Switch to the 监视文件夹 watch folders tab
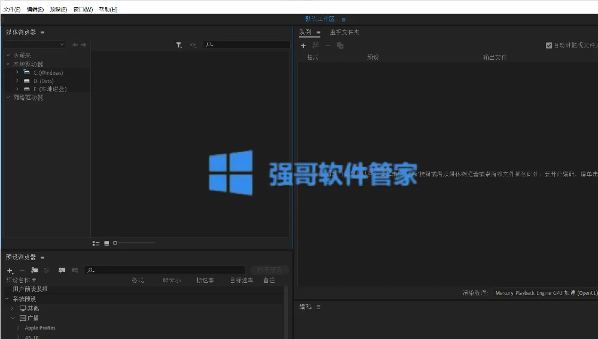 point(344,32)
